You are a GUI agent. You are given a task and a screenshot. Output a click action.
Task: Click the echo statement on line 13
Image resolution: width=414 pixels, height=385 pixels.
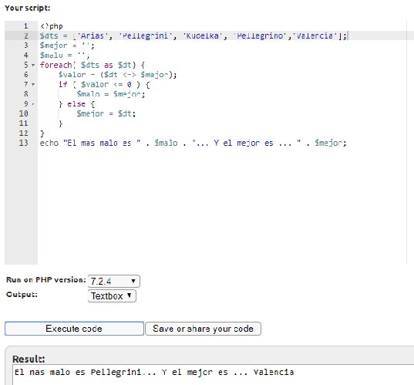(x=193, y=143)
